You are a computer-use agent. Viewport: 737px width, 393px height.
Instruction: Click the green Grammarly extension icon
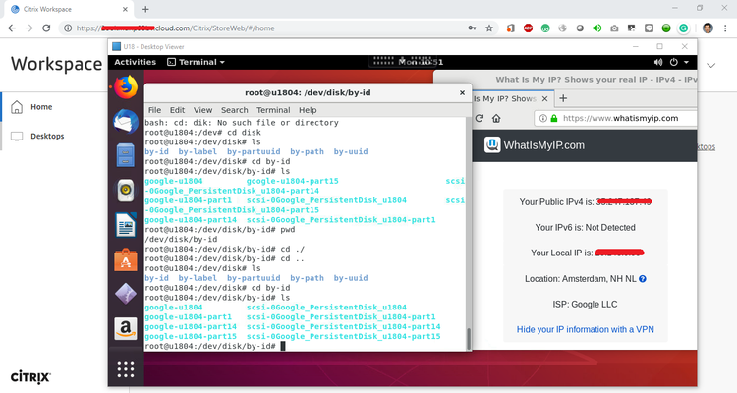click(x=683, y=28)
